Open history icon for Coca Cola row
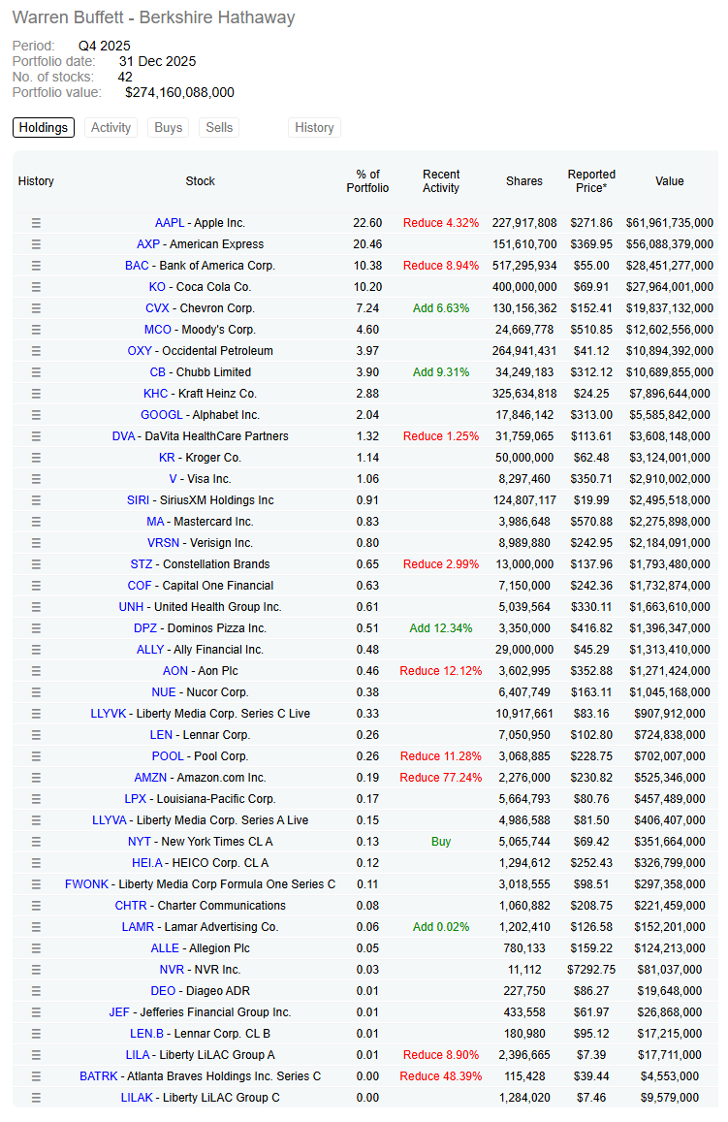This screenshot has height=1122, width=728. (36, 287)
